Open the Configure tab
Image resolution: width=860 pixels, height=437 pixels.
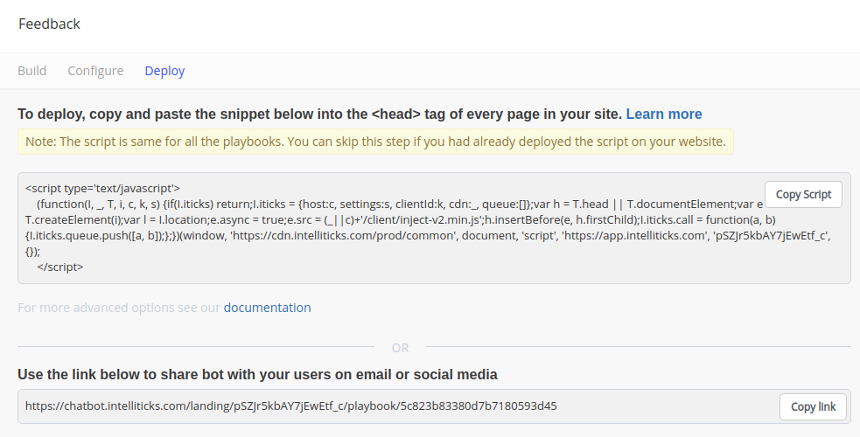click(x=95, y=71)
